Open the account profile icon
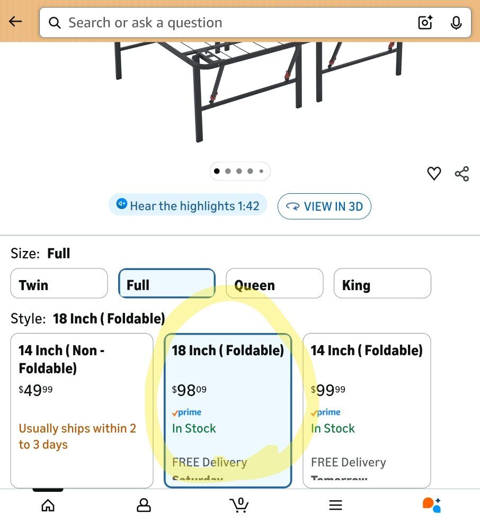The height and width of the screenshot is (522, 480). point(144,505)
